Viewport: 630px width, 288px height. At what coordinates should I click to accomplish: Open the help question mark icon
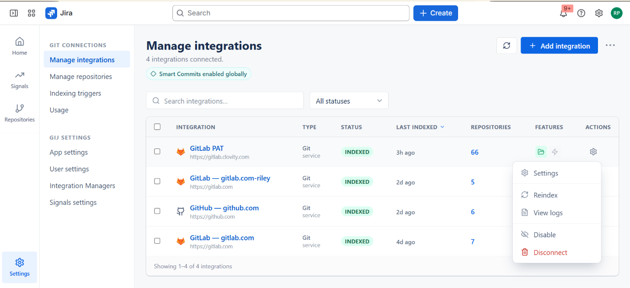(581, 13)
